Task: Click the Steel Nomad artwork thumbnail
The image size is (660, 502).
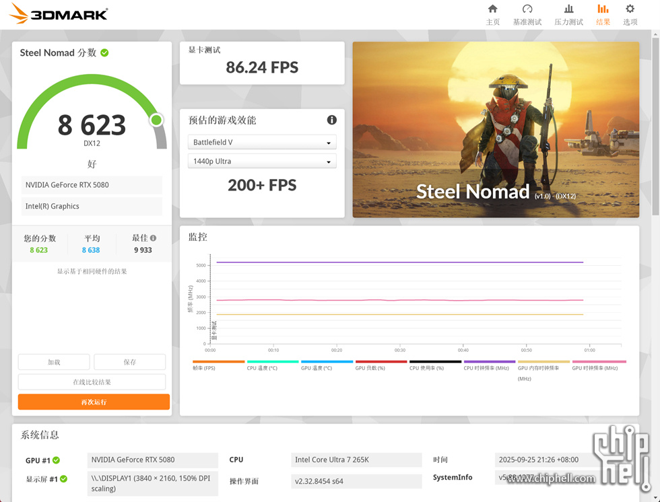Action: (x=496, y=129)
